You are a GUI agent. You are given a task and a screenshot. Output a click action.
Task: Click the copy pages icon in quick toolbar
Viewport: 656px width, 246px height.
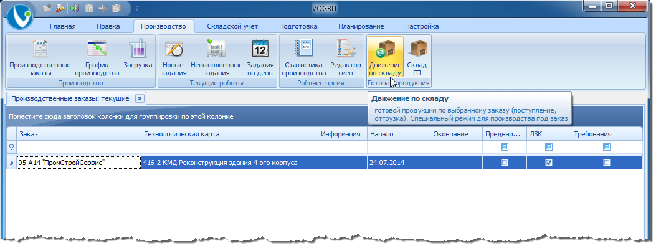pyautogui.click(x=116, y=8)
